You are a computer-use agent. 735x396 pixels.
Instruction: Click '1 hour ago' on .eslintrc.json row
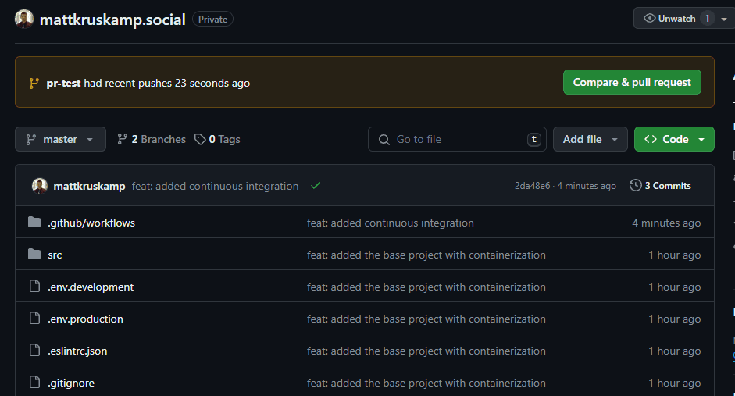tap(675, 351)
